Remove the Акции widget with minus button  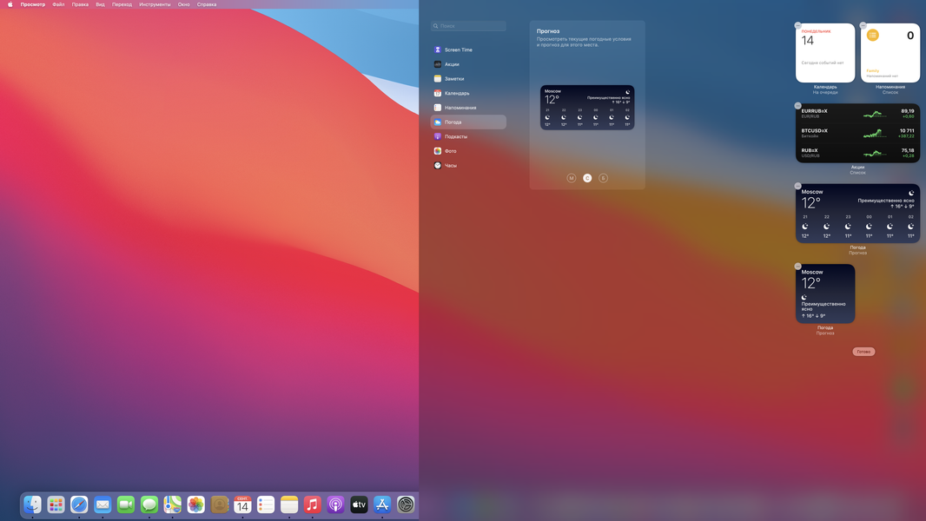pyautogui.click(x=797, y=106)
